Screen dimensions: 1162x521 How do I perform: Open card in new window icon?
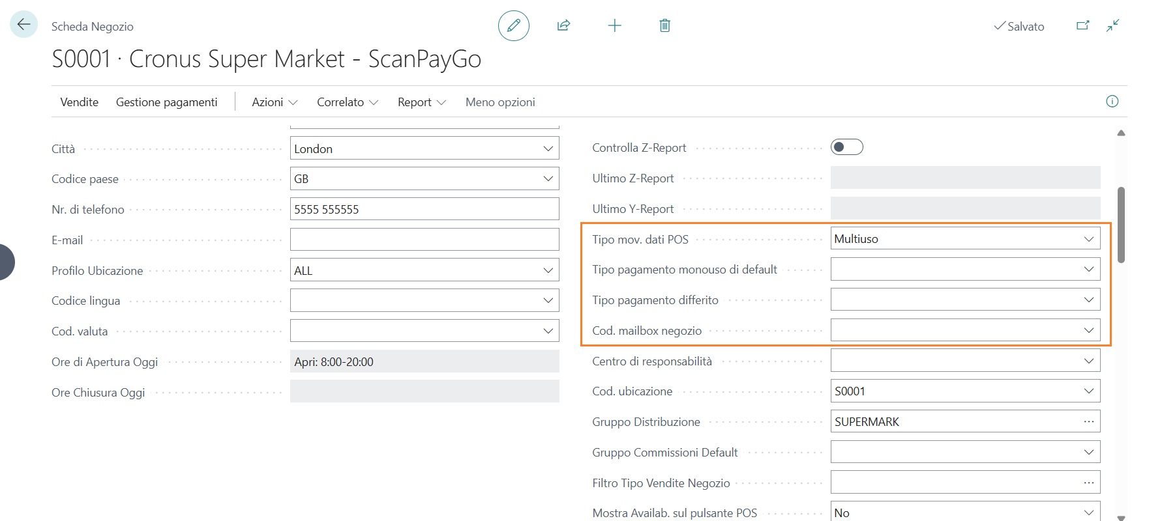point(1082,26)
